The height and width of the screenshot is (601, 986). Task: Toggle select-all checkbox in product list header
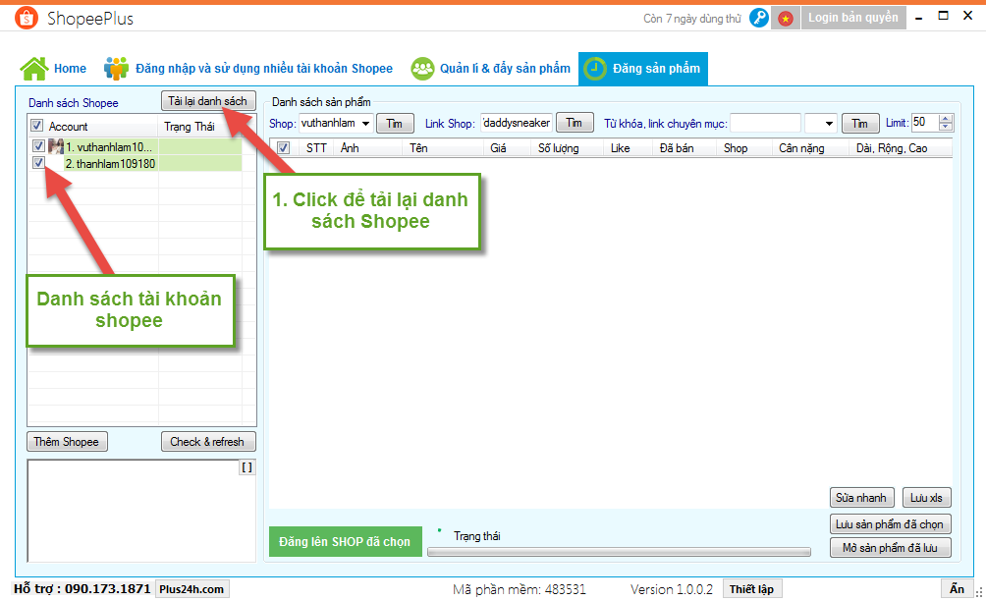[x=284, y=148]
